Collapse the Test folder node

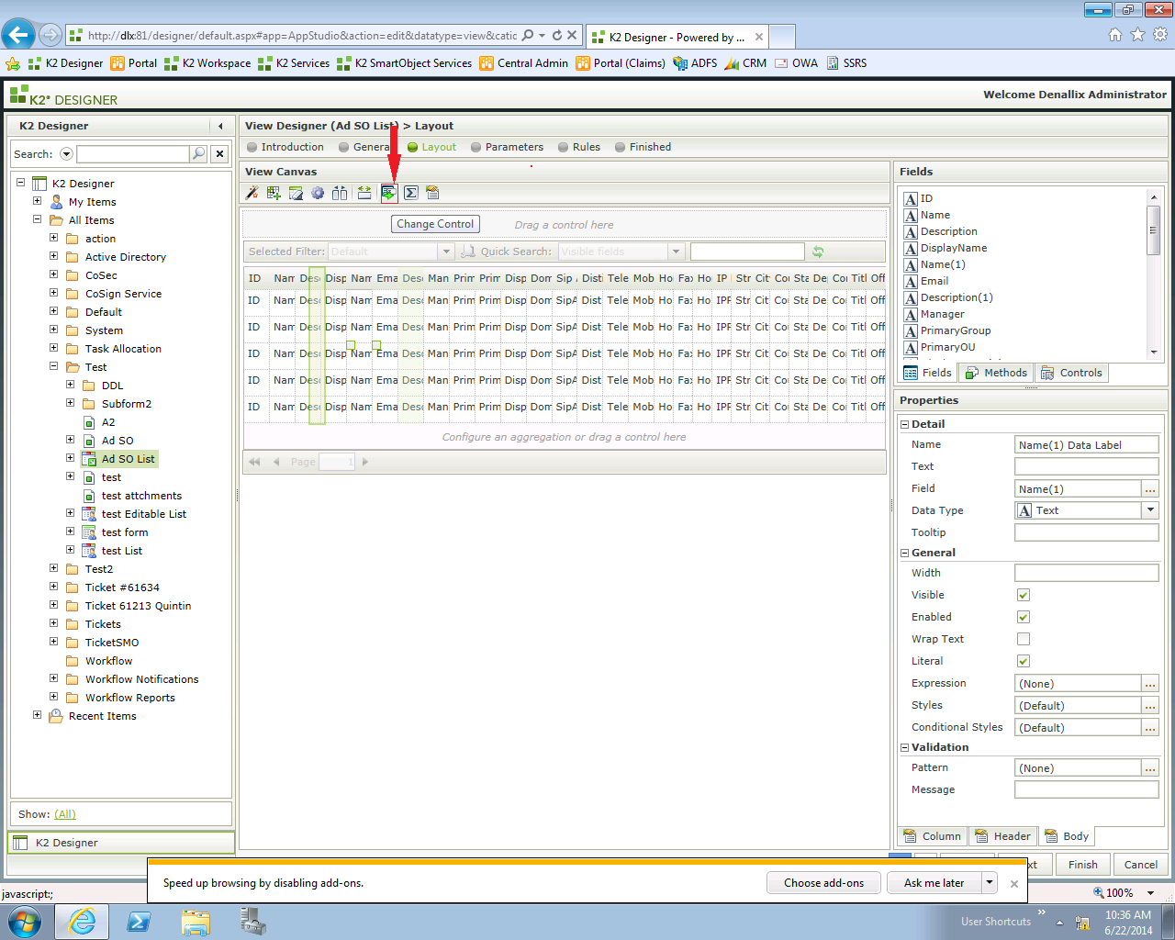[53, 366]
